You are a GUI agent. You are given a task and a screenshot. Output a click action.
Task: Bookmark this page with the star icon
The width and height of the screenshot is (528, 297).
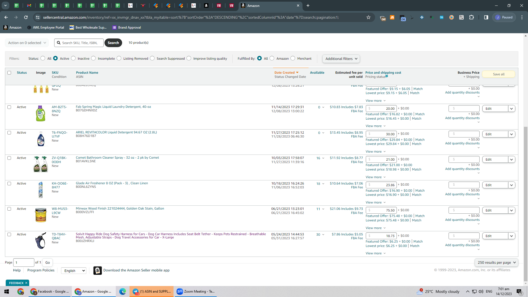point(369,17)
